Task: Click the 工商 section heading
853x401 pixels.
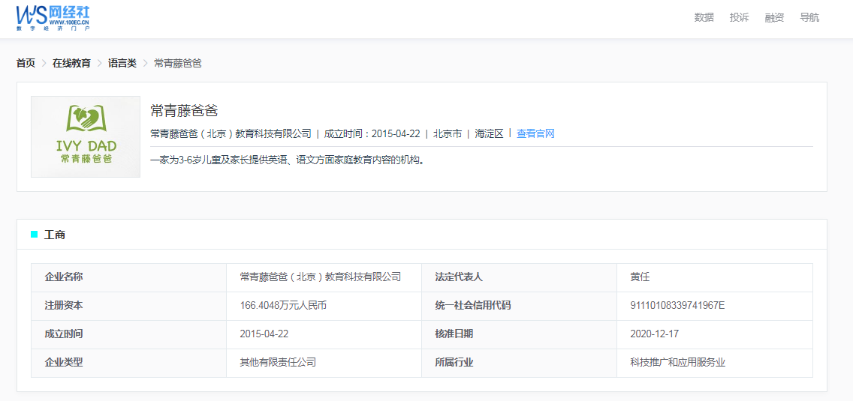Action: pos(55,235)
